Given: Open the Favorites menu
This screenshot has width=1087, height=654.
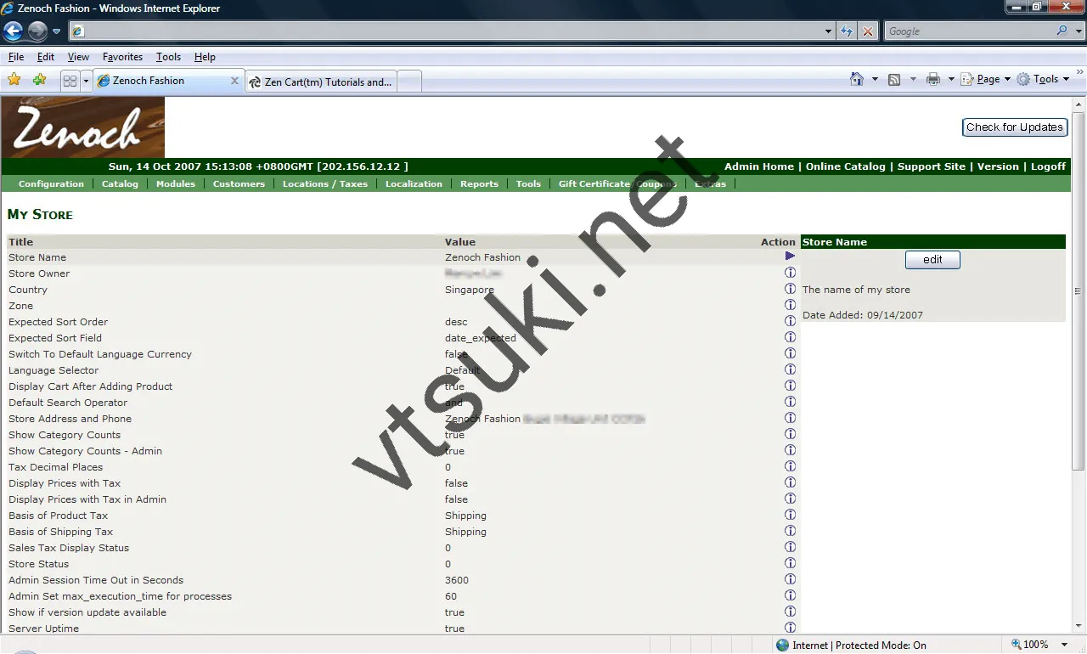Looking at the screenshot, I should click(122, 57).
